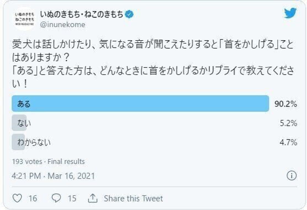This screenshot has width=307, height=210.
Task: Select the ない poll option
Action: pos(24,123)
